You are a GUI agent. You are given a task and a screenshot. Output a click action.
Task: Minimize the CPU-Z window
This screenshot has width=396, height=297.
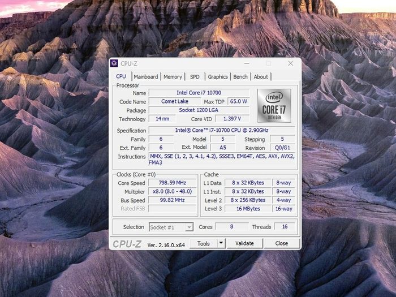pos(247,63)
